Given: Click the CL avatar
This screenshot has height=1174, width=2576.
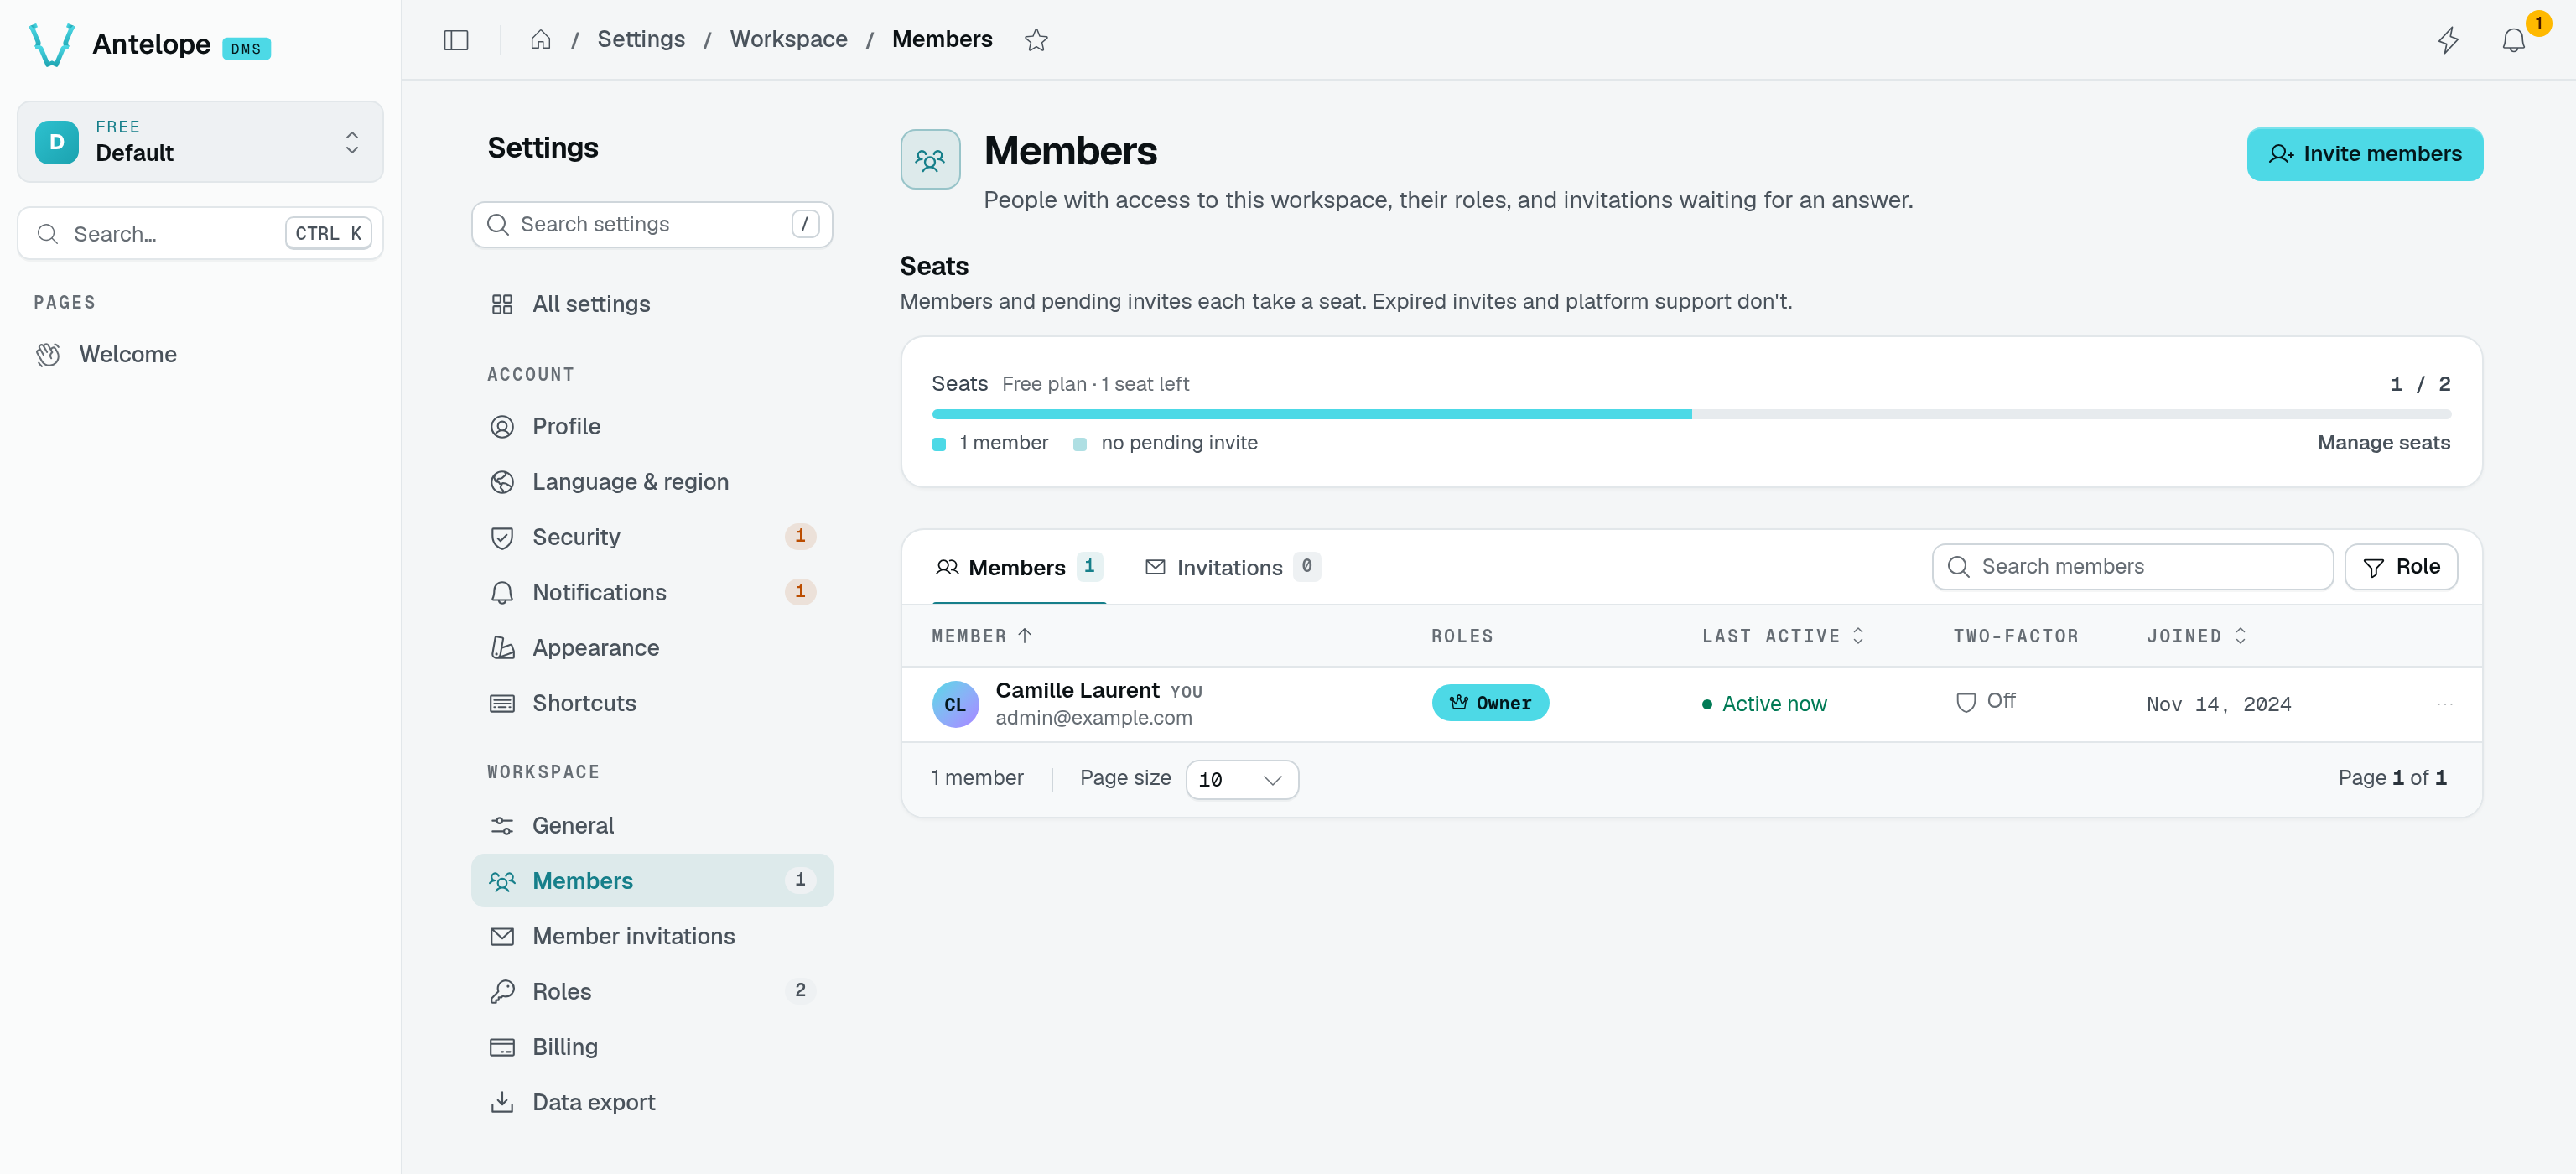Looking at the screenshot, I should 955,704.
